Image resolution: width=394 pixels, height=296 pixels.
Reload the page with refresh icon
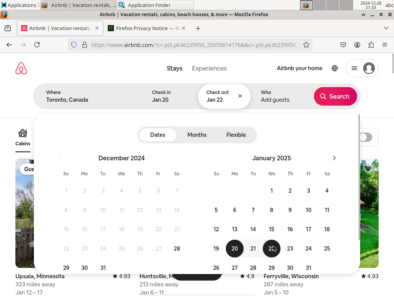[37, 45]
